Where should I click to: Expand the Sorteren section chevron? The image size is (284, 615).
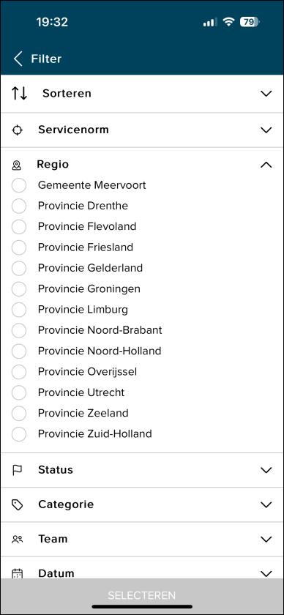pos(266,94)
